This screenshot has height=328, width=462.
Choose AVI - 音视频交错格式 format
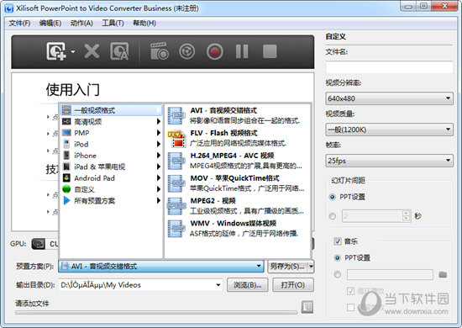coord(237,115)
